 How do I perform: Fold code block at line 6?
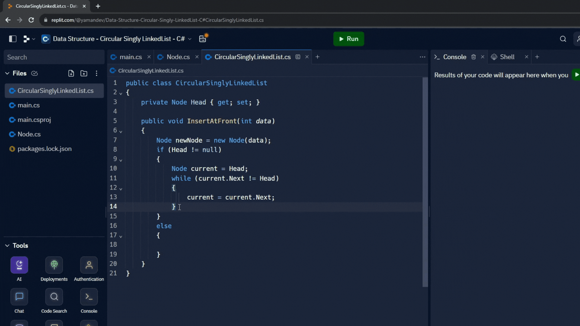(121, 132)
